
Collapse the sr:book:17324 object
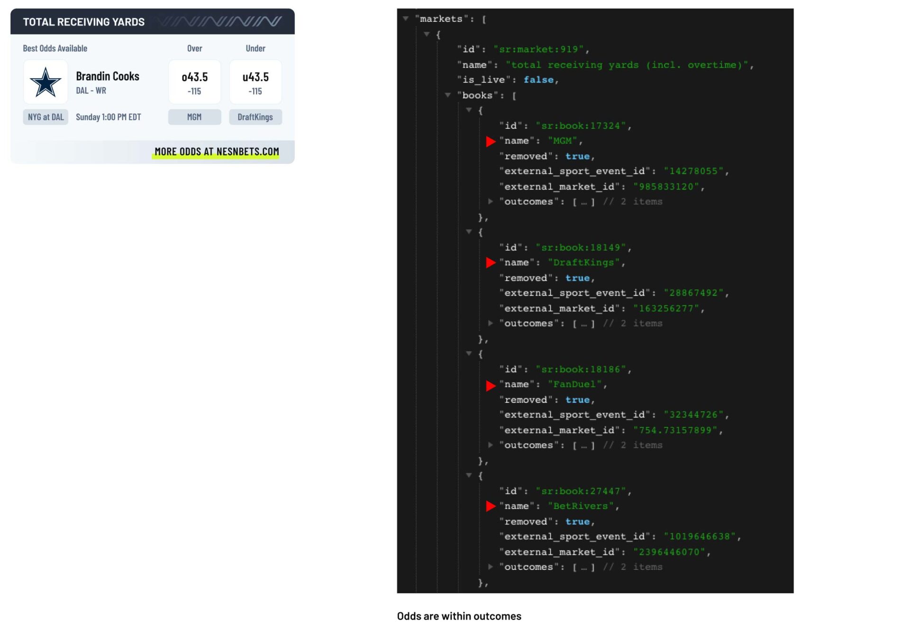tap(469, 110)
